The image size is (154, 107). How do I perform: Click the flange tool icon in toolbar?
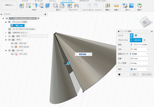point(35,6)
